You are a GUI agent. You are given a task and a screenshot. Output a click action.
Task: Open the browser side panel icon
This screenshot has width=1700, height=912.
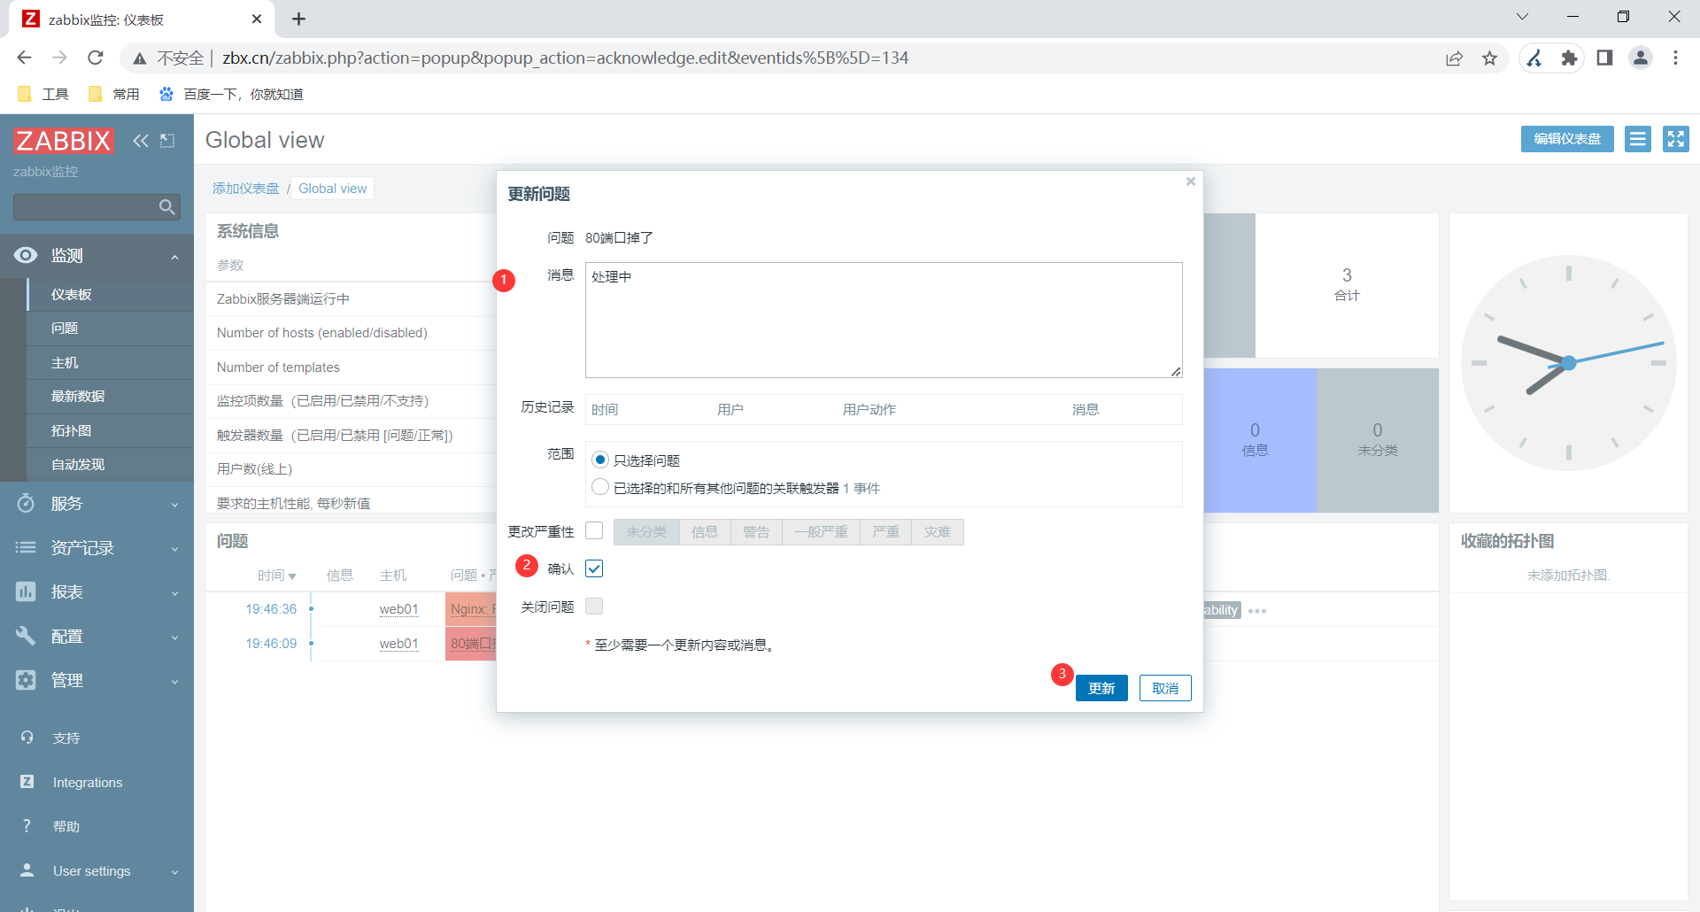(1604, 58)
